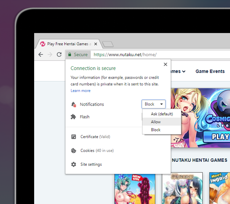Image resolution: width=230 pixels, height=204 pixels.
Task: Click the Notifications bell icon
Action: click(73, 105)
